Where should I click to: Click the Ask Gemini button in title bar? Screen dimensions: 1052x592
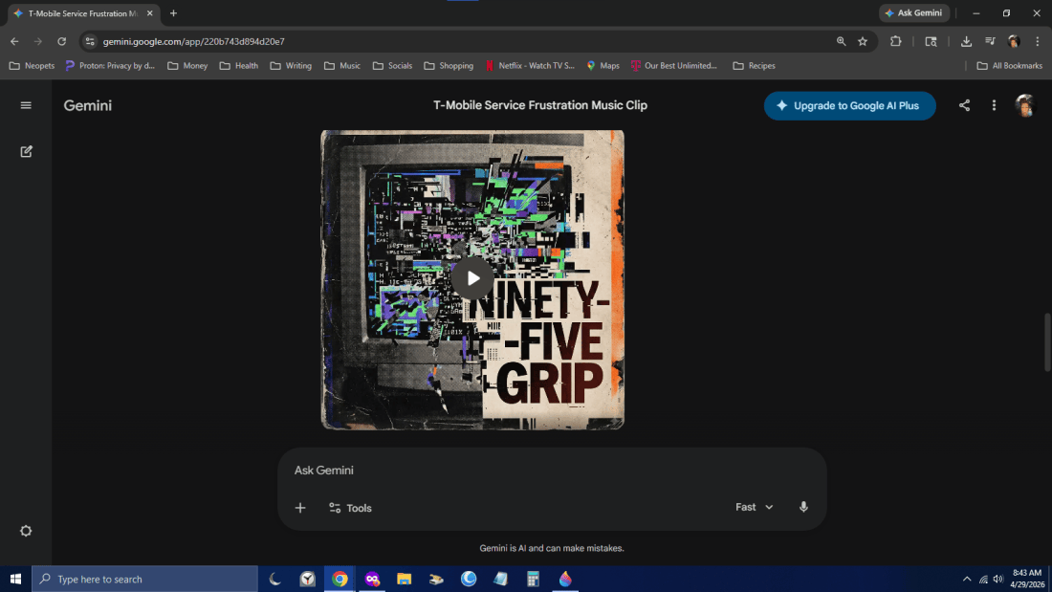point(913,12)
